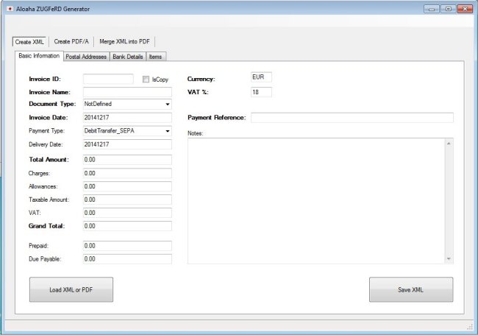The image size is (478, 335).
Task: Click the Delivery Date field
Action: 127,144
